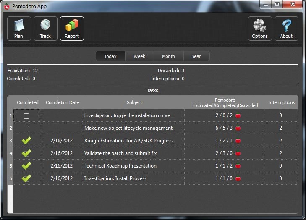Image resolution: width=306 pixels, height=220 pixels.
Task: Switch to the Week tab
Action: click(139, 56)
